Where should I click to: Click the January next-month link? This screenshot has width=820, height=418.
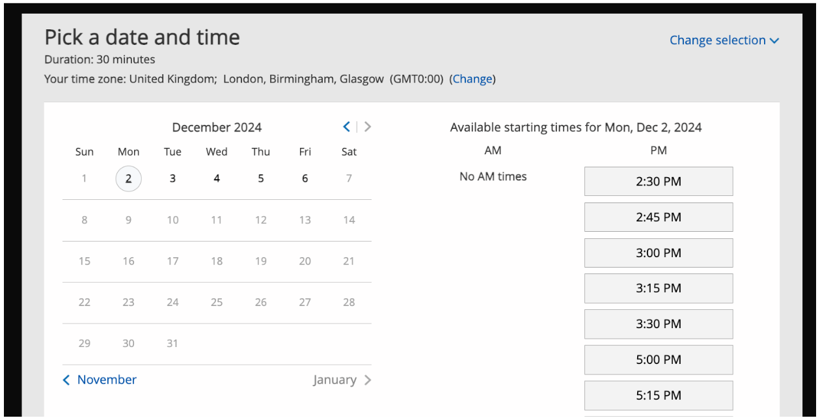tap(335, 380)
